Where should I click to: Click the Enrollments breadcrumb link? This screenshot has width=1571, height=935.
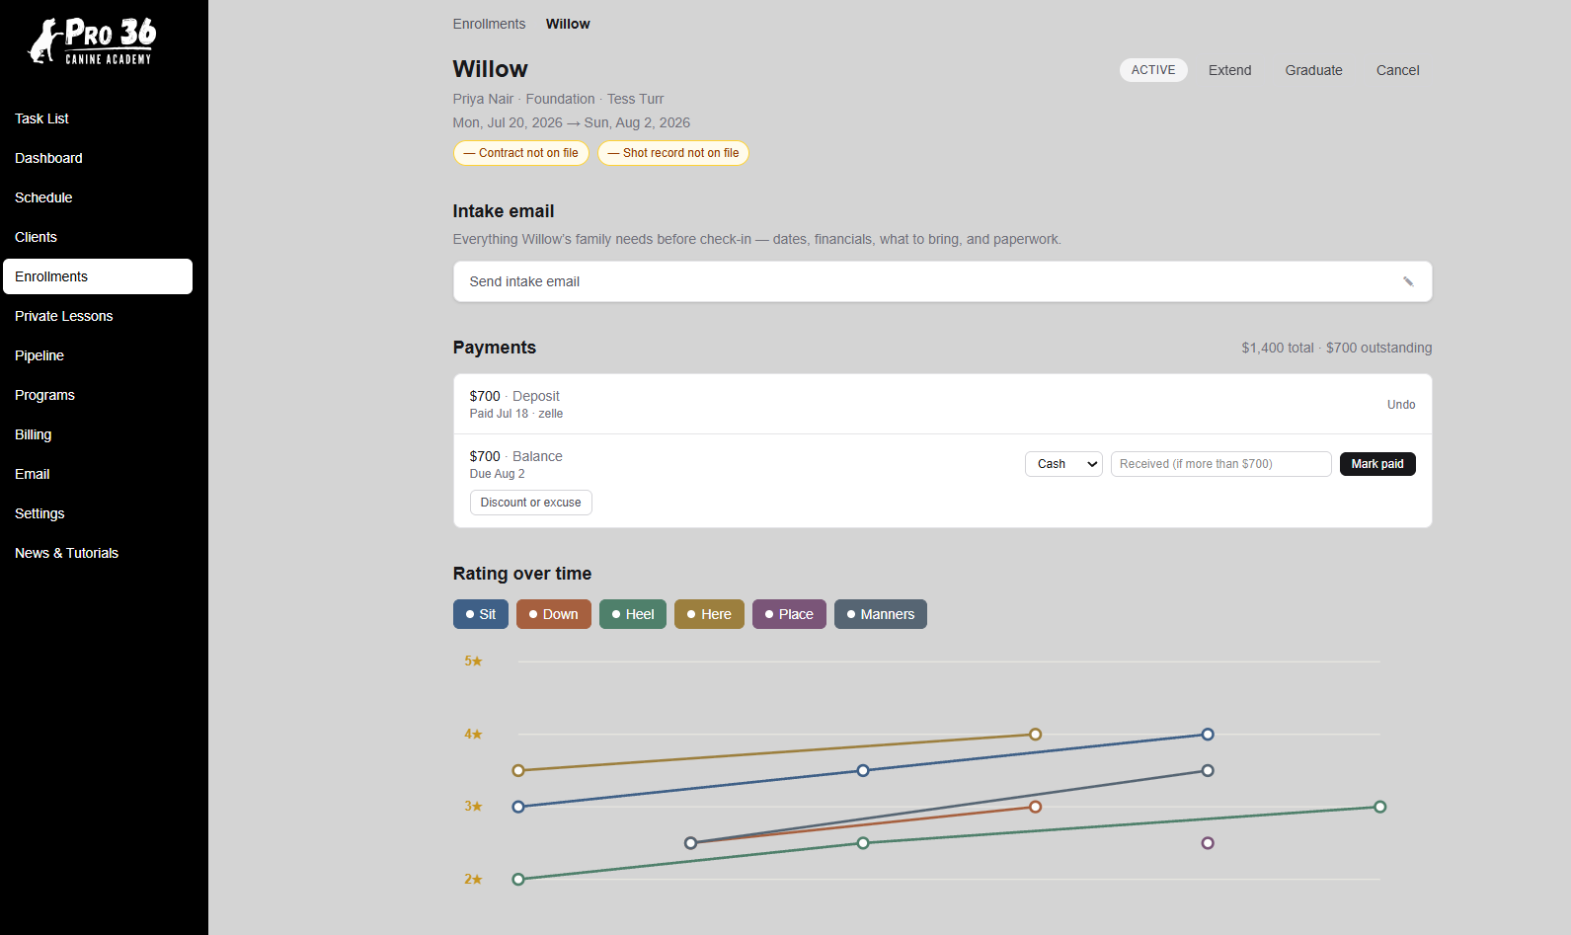click(489, 24)
